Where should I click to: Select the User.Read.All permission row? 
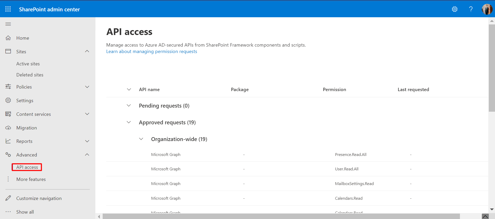pyautogui.click(x=297, y=169)
